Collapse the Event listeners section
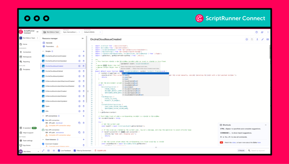The width and height of the screenshot is (289, 164). point(43,139)
